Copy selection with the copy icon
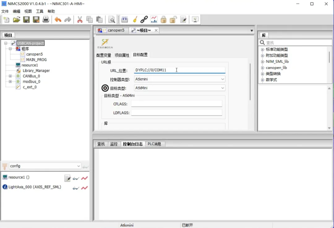Screen dimensions: 334x228 point(89,19)
